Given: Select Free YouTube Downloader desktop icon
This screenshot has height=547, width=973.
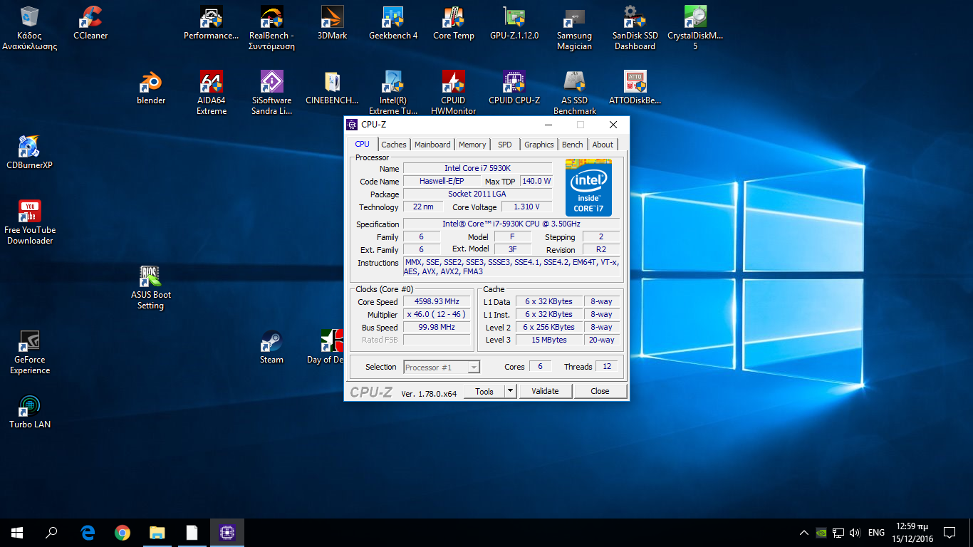Looking at the screenshot, I should point(30,222).
